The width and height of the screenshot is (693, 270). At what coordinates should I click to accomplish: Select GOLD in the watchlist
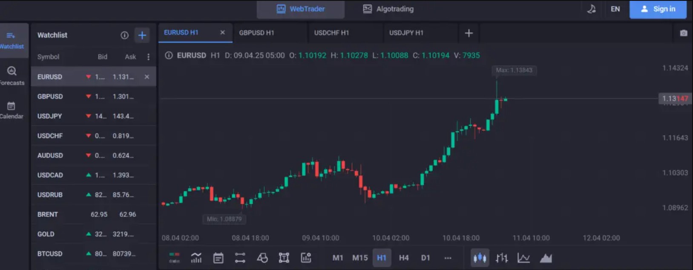[93, 234]
